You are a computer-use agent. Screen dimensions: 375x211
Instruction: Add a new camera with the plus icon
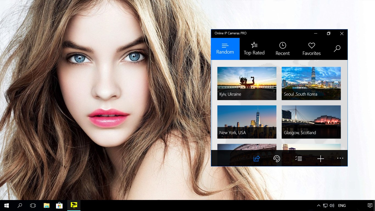(320, 159)
